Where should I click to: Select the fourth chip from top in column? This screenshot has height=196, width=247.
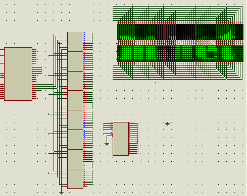pos(75,100)
